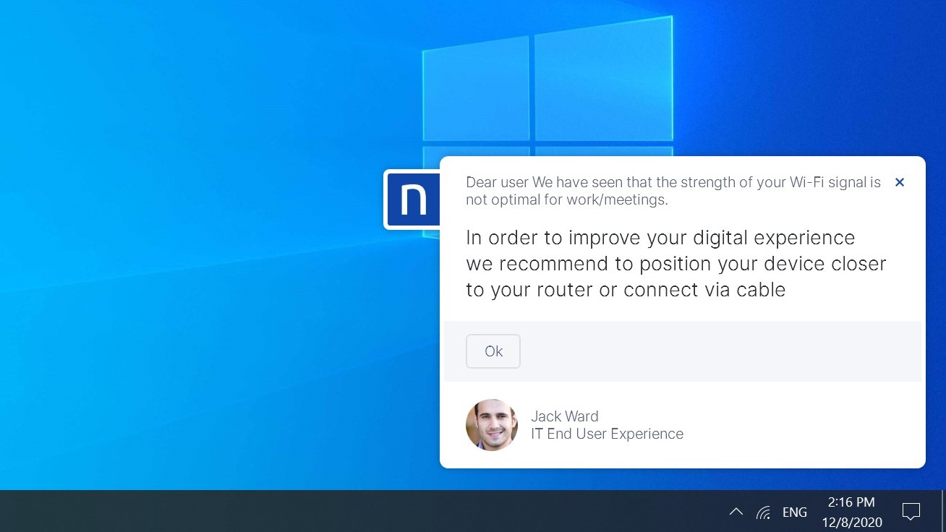
Task: Click empty desktop left of the notification
Action: pyautogui.click(x=181, y=289)
